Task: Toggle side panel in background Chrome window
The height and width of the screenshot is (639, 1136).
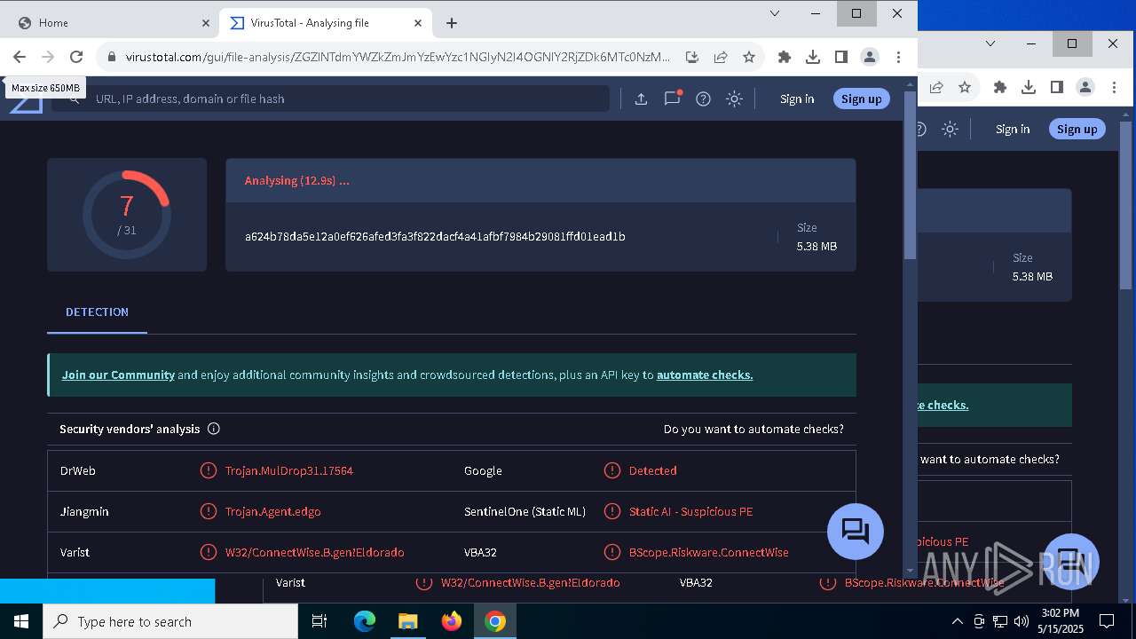Action: 1057,87
